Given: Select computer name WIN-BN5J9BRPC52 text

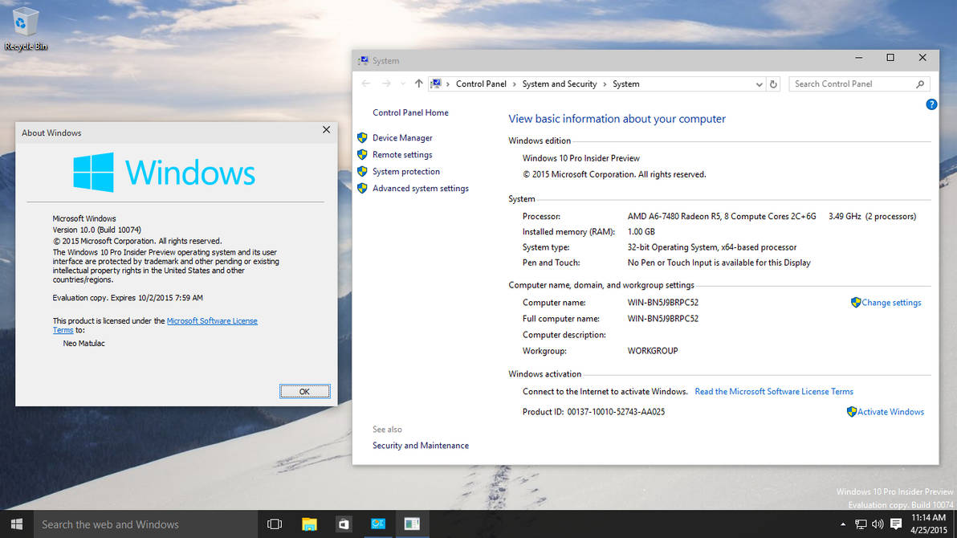Looking at the screenshot, I should (x=663, y=302).
